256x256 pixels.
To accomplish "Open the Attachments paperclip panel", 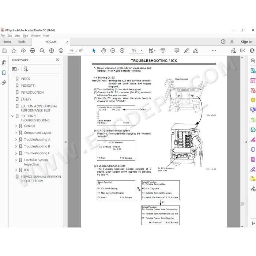I will (4, 83).
